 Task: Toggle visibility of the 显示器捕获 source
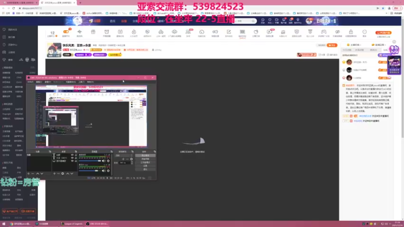pos(72,161)
